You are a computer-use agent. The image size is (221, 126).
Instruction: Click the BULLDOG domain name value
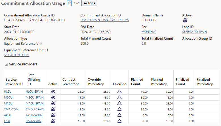(149, 20)
